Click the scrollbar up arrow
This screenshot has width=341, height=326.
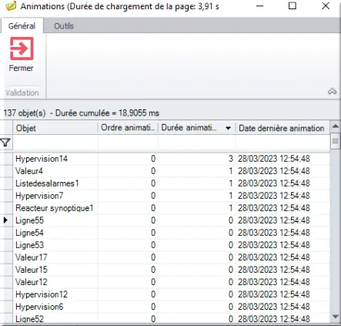pyautogui.click(x=336, y=126)
